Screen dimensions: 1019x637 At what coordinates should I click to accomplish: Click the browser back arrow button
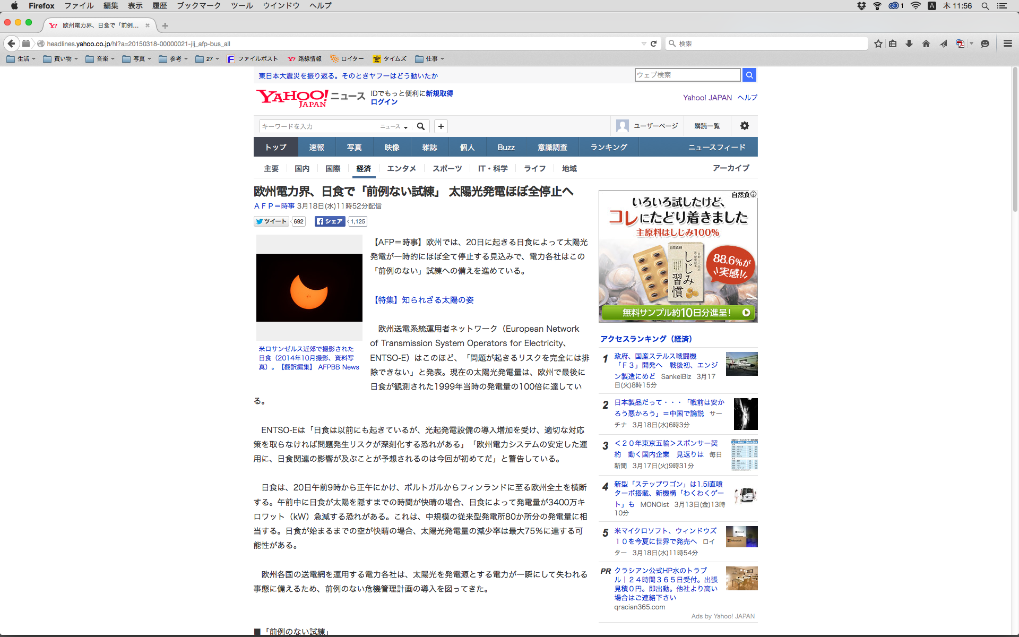click(x=11, y=44)
